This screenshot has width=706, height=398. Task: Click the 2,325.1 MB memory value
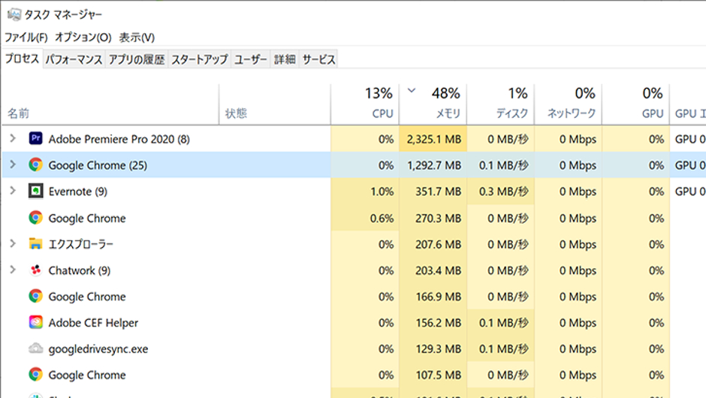[x=433, y=139]
